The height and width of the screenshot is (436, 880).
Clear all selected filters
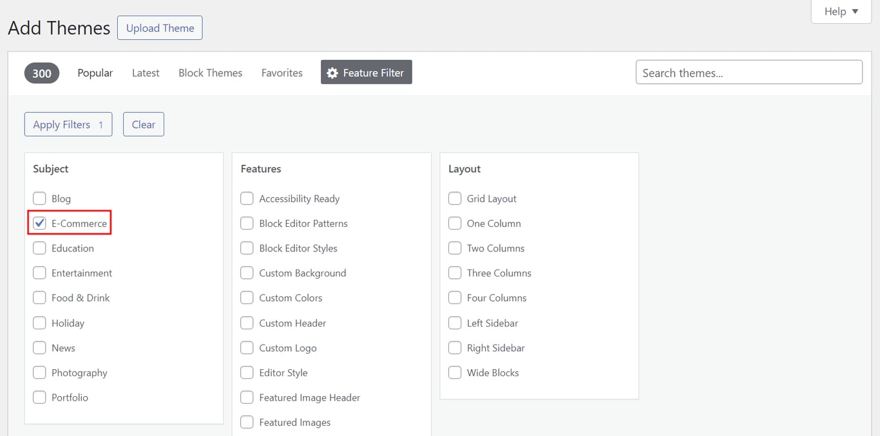tap(143, 123)
